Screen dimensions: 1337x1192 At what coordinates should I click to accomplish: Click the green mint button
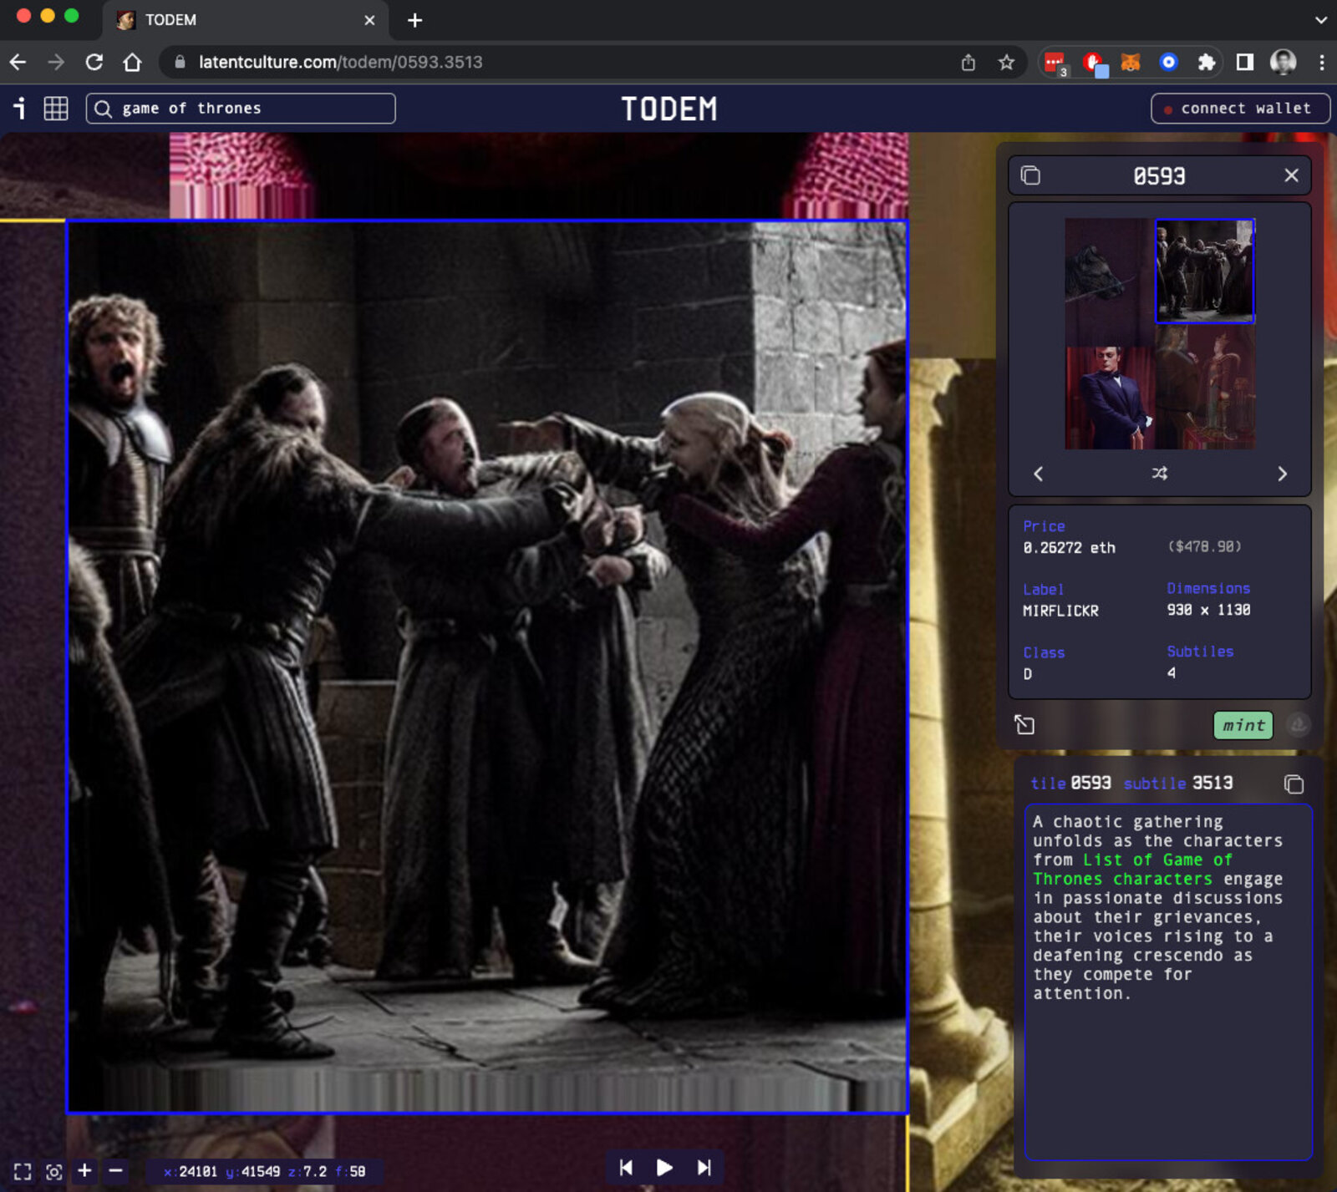(x=1243, y=725)
